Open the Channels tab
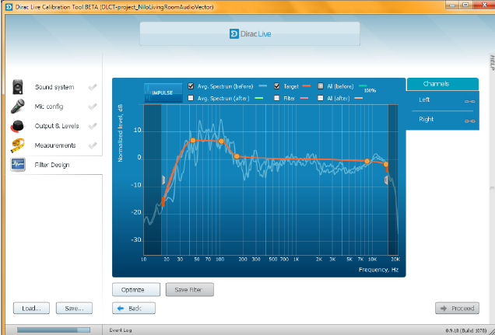 (442, 84)
